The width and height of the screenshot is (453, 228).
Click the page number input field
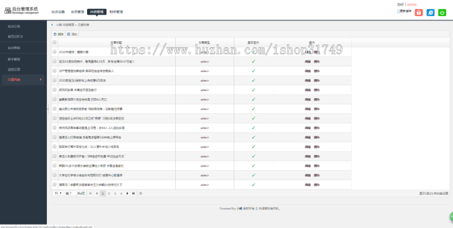pyautogui.click(x=71, y=193)
